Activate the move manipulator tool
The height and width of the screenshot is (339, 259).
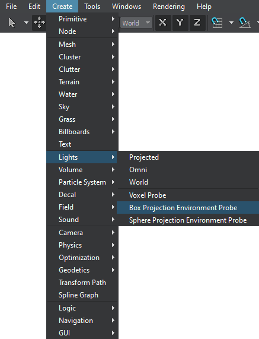tap(39, 23)
